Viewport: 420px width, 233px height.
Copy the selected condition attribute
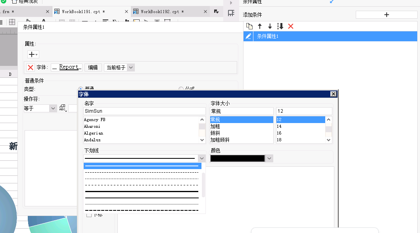tap(249, 26)
